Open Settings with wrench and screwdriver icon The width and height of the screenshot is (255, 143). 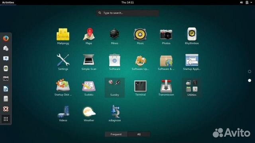point(63,62)
